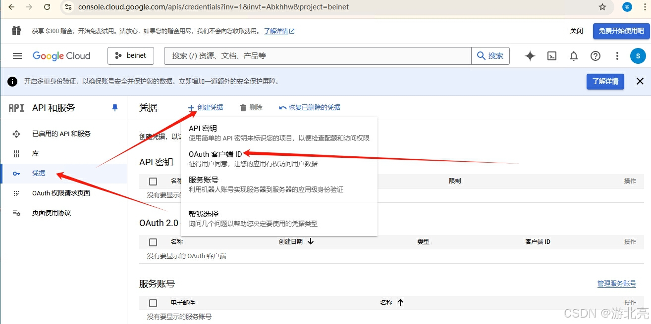Select 服务账号 menu entry
The image size is (651, 324).
279,185
